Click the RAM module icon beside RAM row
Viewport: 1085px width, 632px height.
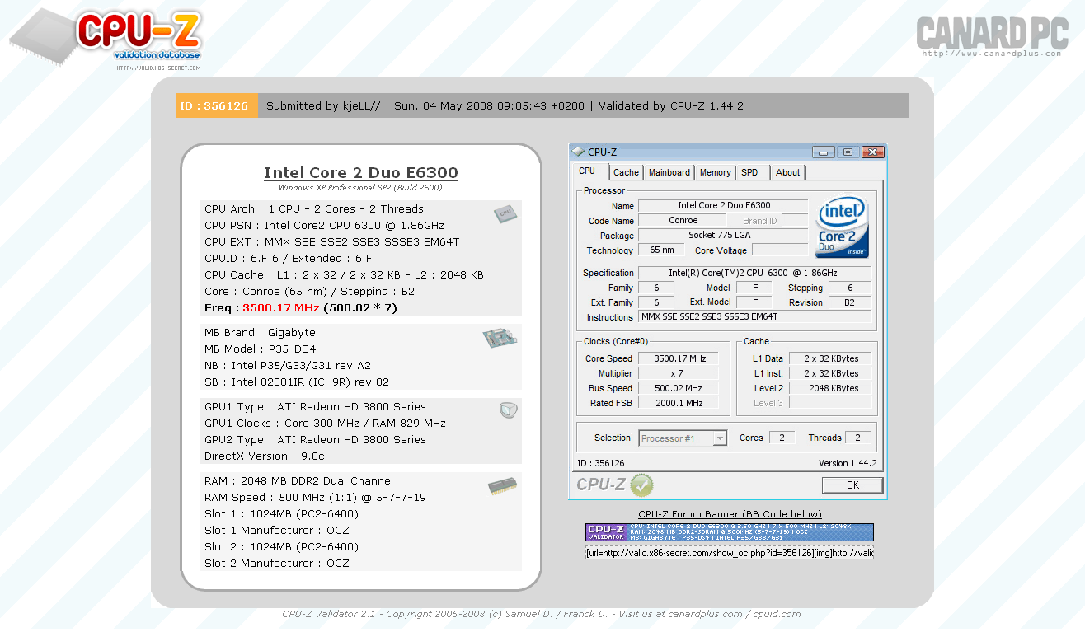503,486
